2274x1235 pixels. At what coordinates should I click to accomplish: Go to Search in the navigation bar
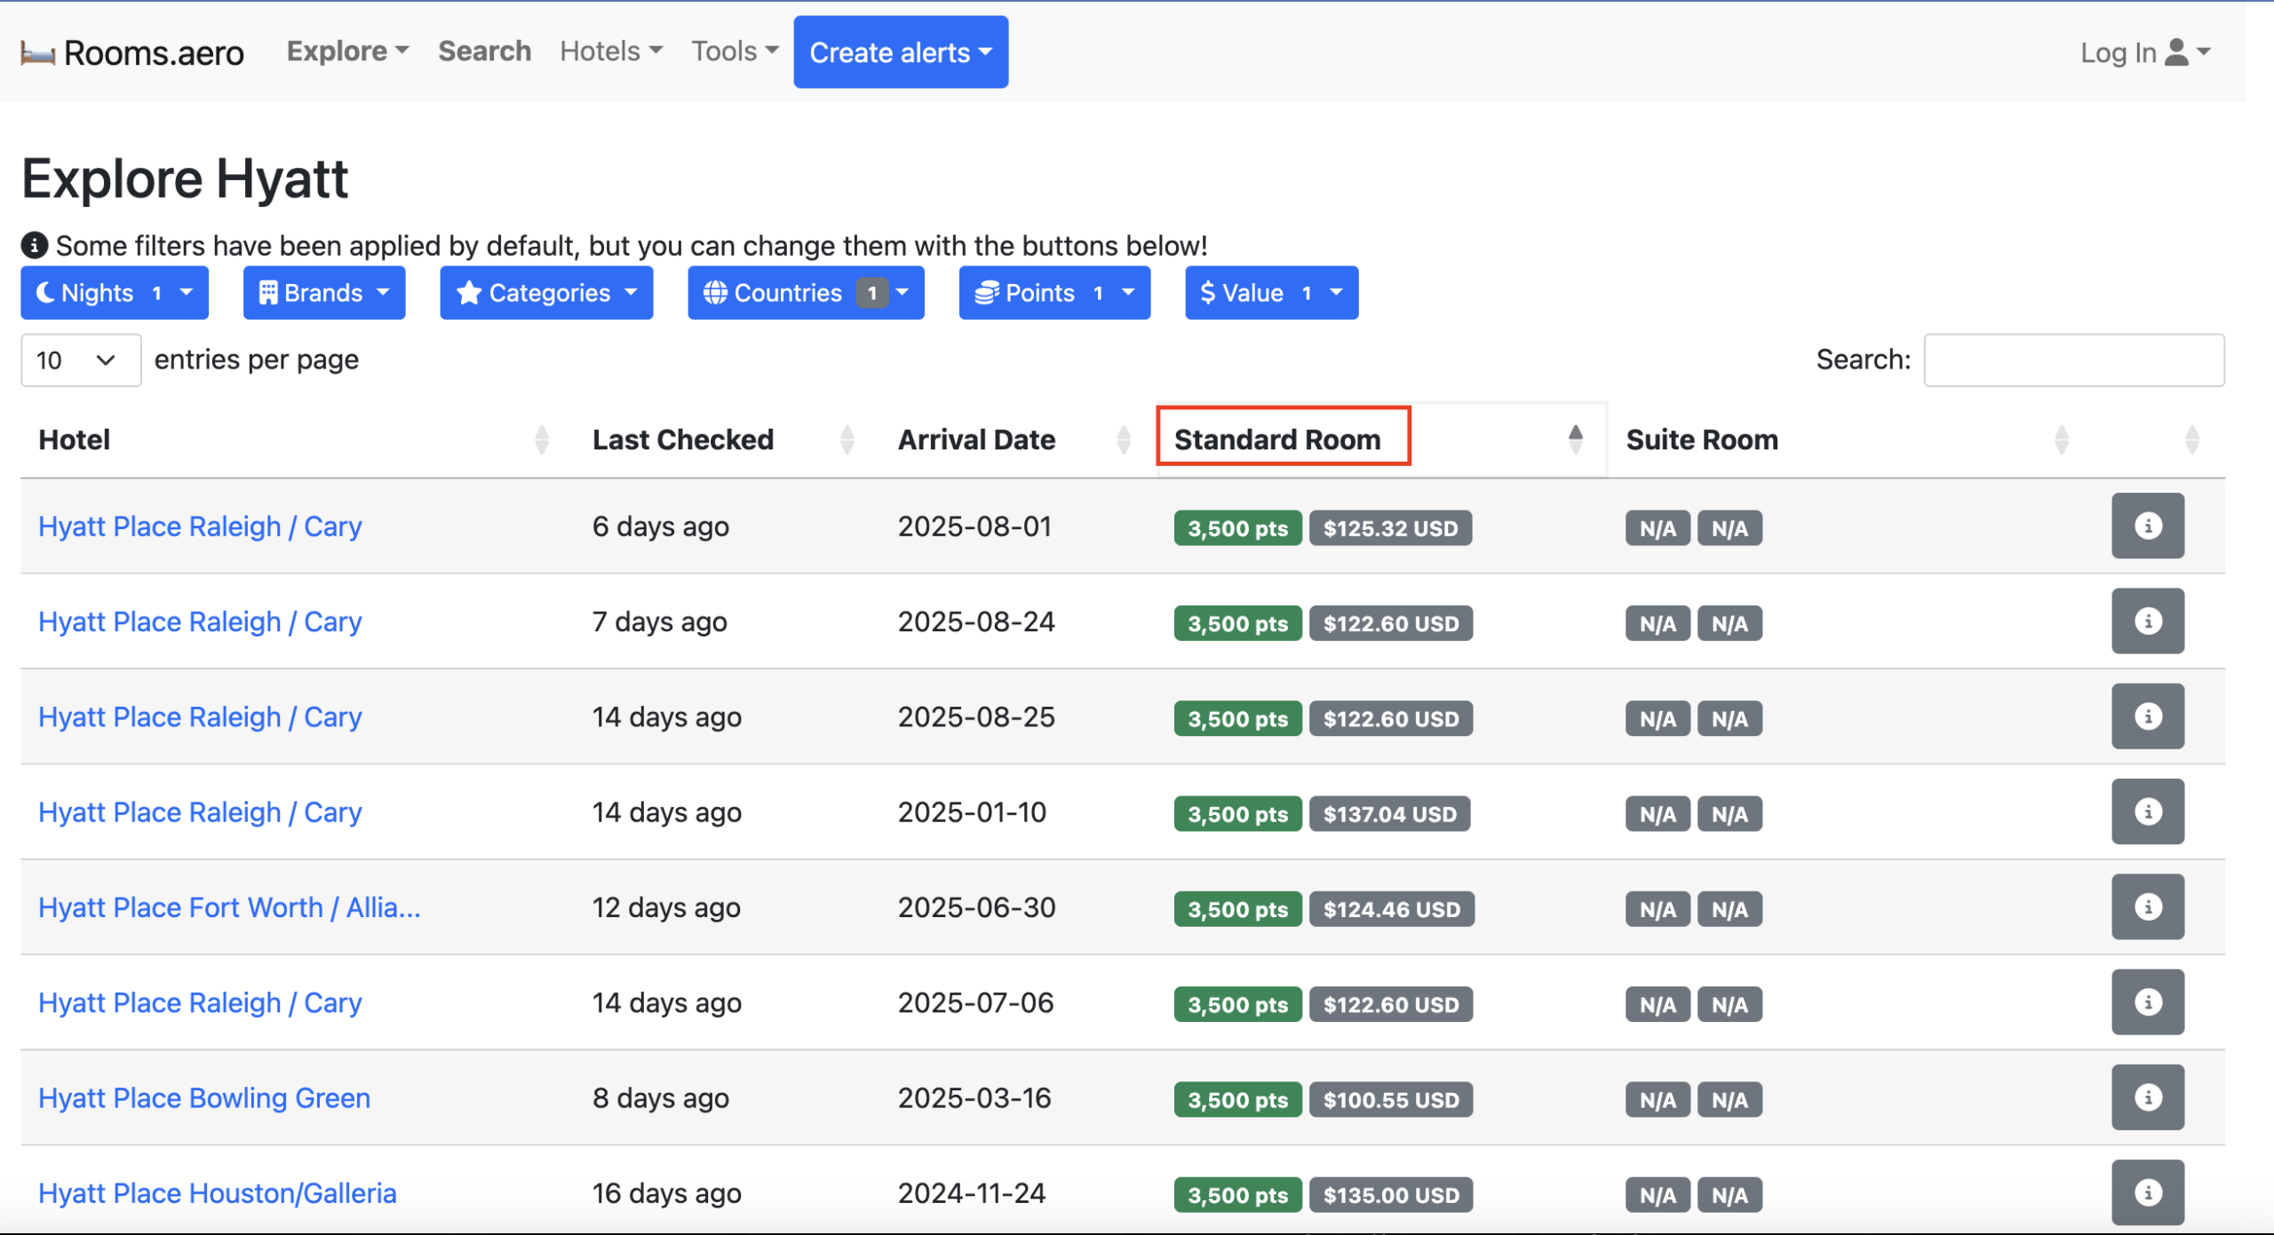(484, 51)
